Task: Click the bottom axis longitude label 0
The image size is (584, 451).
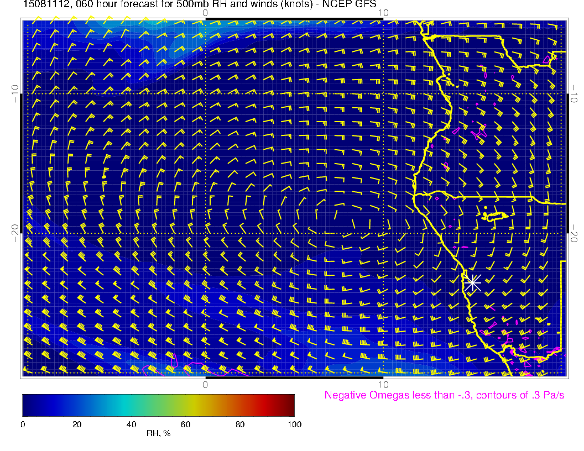Action: pyautogui.click(x=205, y=384)
